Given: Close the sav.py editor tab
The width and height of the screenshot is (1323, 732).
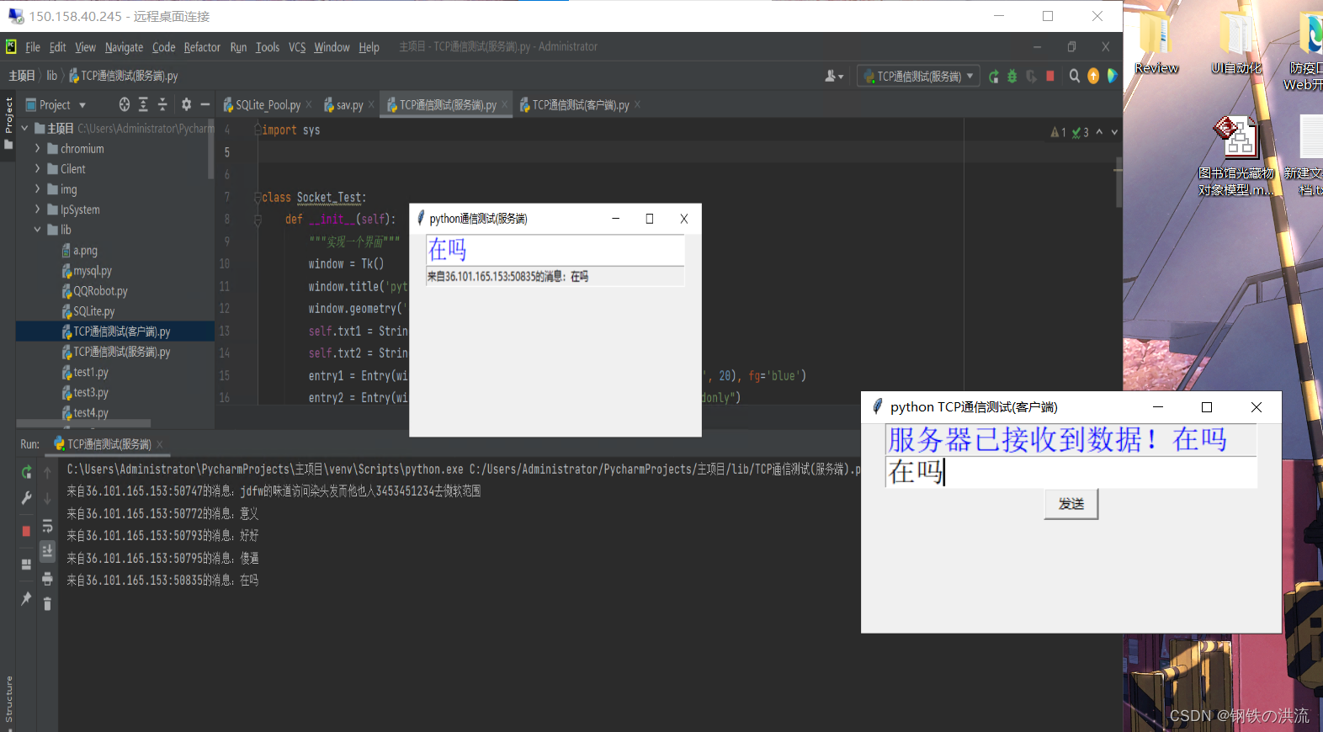Looking at the screenshot, I should pos(369,104).
